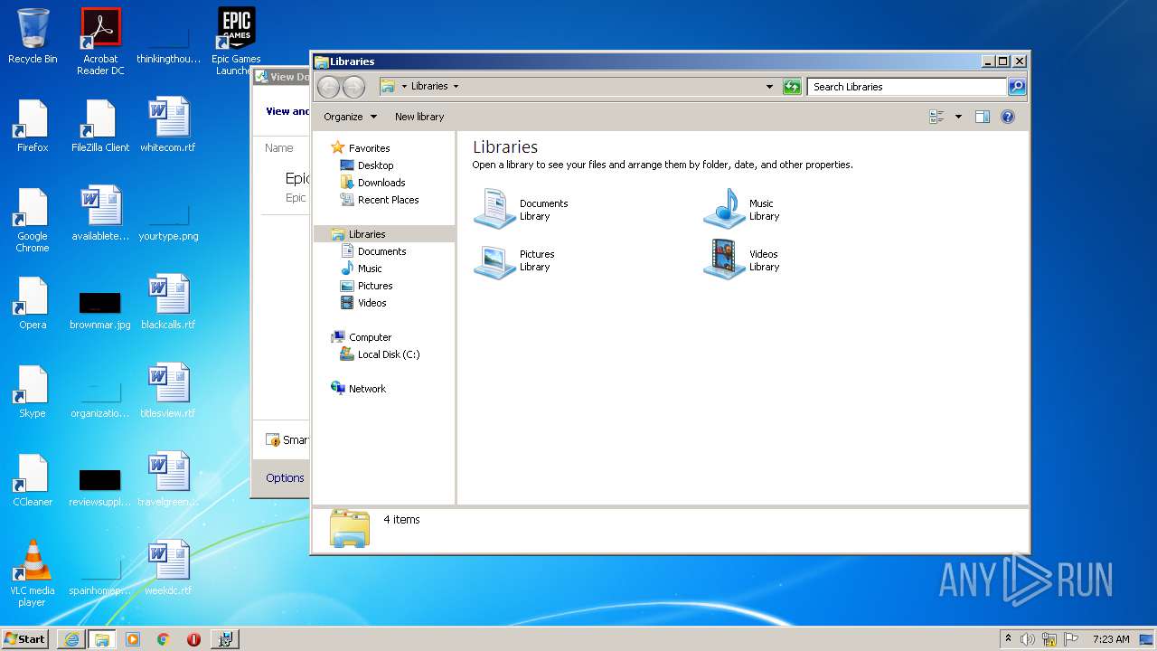Select Pictures in the Libraries tree
This screenshot has height=651, width=1157.
(x=374, y=286)
